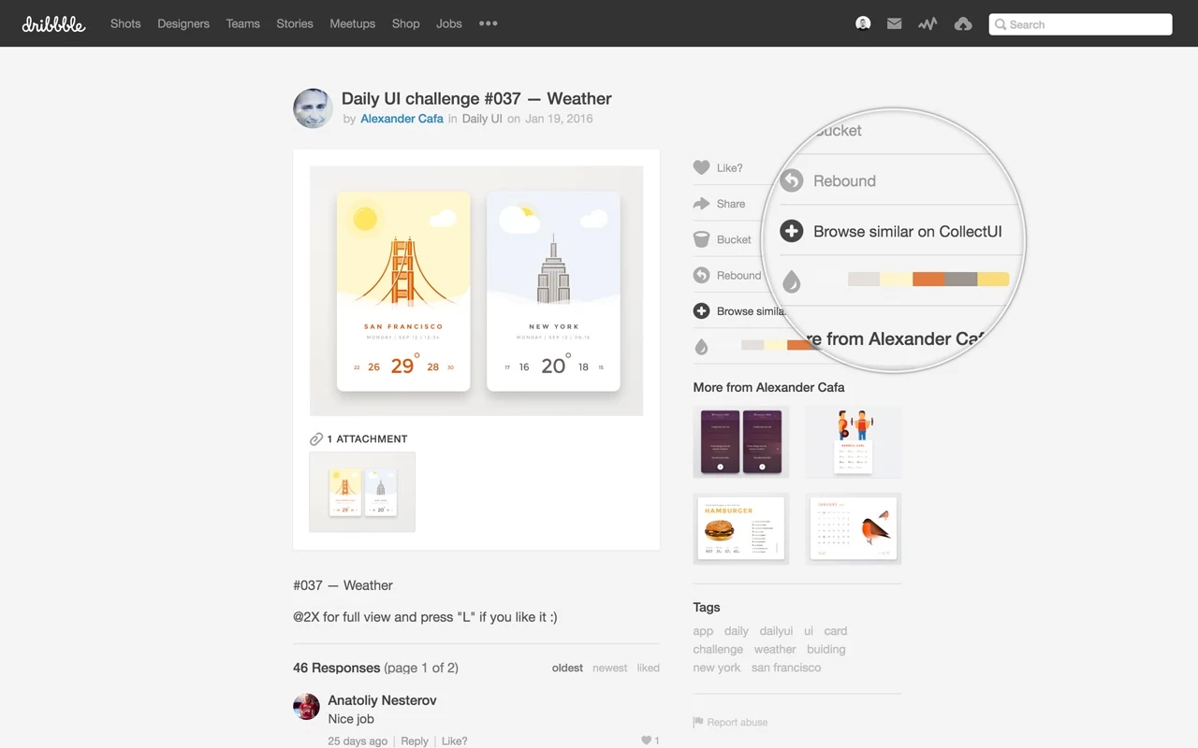1198x748 pixels.
Task: Click Anatoliy Nesterov's name link
Action: tap(382, 700)
